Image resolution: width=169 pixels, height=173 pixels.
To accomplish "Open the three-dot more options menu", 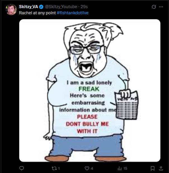I will pos(161,7).
